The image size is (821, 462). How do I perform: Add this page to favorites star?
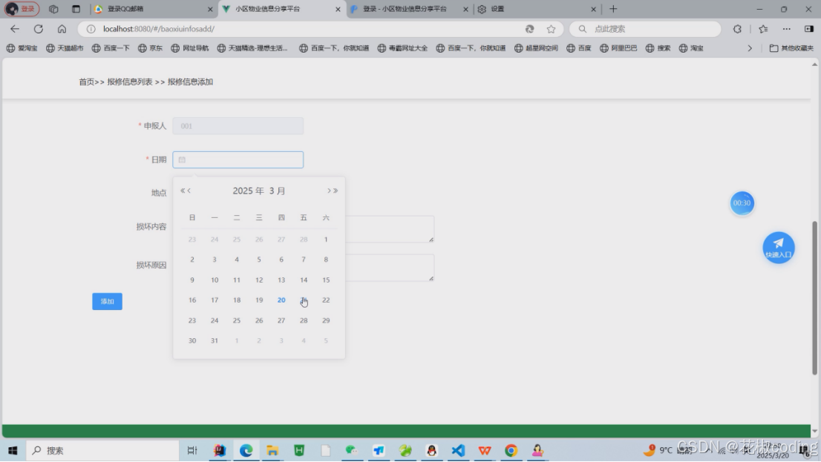click(551, 29)
